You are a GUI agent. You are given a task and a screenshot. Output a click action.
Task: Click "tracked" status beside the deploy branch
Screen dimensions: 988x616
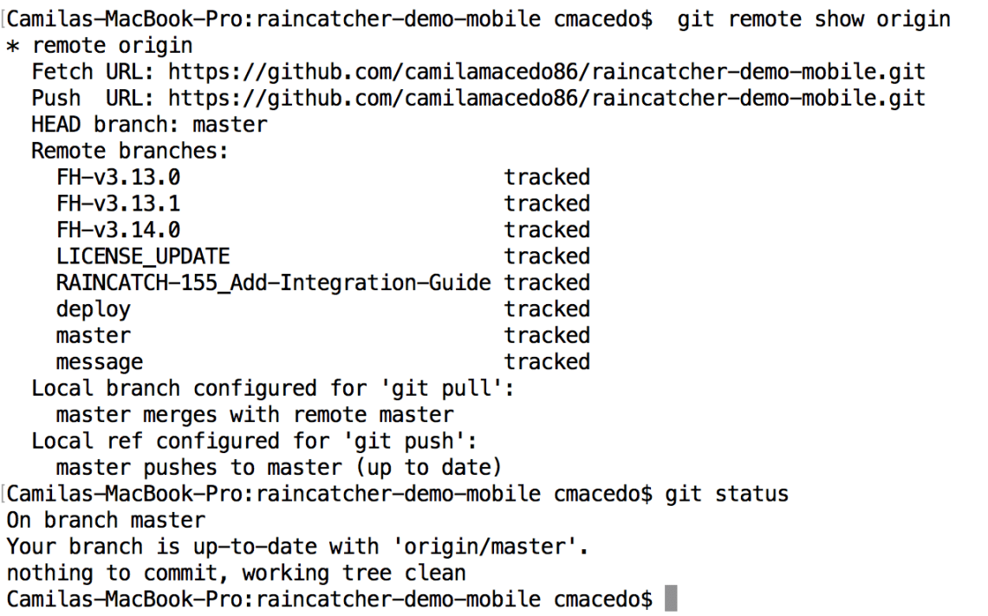(547, 309)
